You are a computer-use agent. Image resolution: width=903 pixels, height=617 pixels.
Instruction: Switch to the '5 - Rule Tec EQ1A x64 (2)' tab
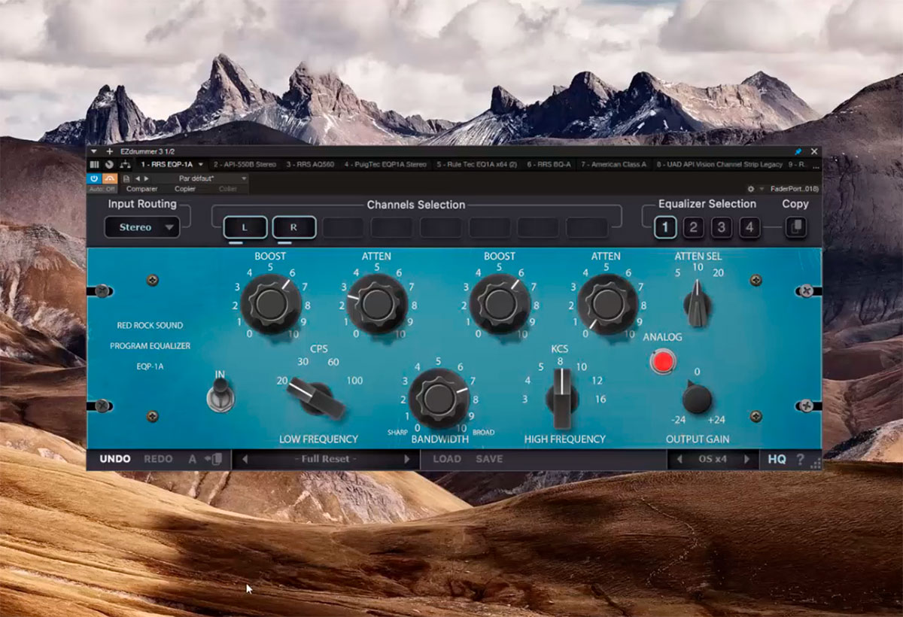pos(477,164)
